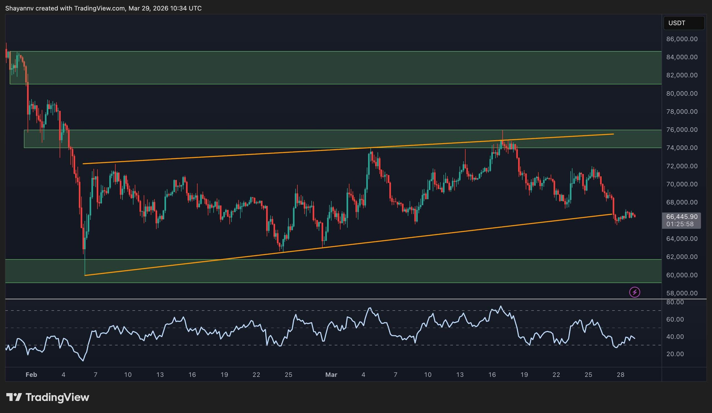Open the USDT currency selector
712x413 pixels.
point(683,23)
